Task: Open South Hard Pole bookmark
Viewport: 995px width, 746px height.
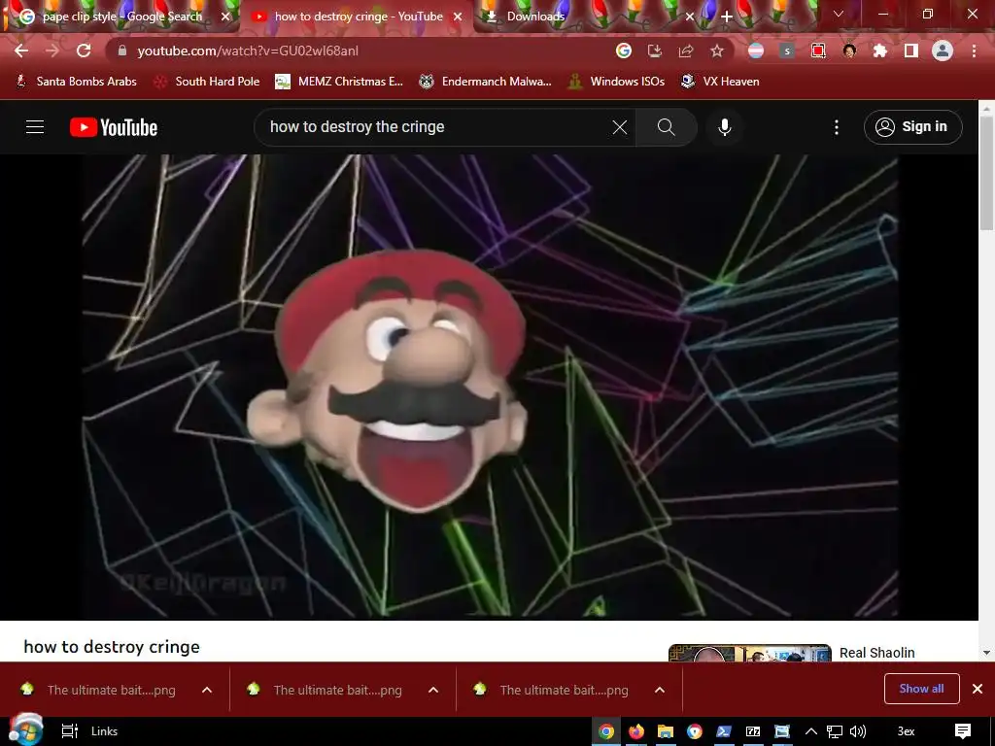Action: pyautogui.click(x=208, y=82)
